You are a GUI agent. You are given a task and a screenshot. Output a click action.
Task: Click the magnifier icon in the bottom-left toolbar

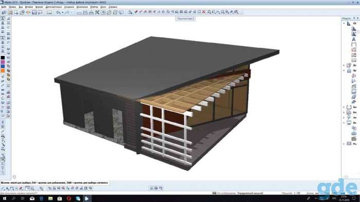(x=41, y=188)
